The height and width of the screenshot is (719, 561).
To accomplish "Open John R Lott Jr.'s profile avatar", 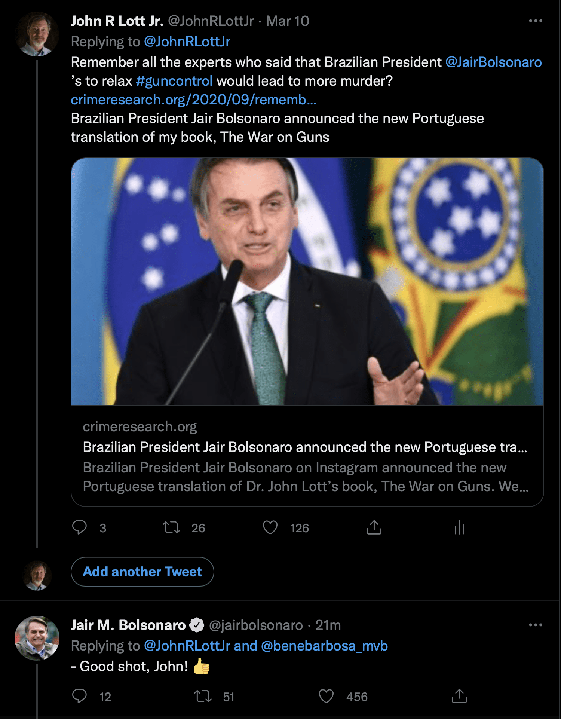I will pos(37,34).
